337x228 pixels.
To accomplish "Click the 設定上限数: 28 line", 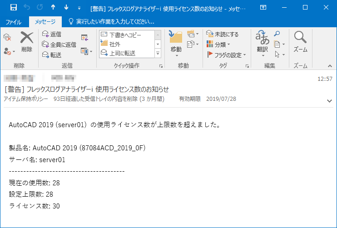I will (x=31, y=194).
